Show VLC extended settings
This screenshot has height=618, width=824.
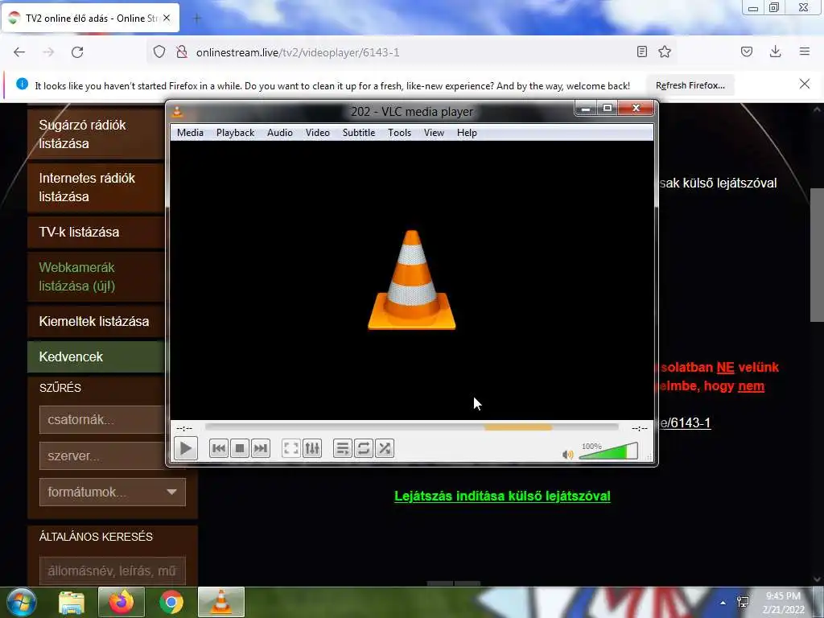tap(312, 448)
